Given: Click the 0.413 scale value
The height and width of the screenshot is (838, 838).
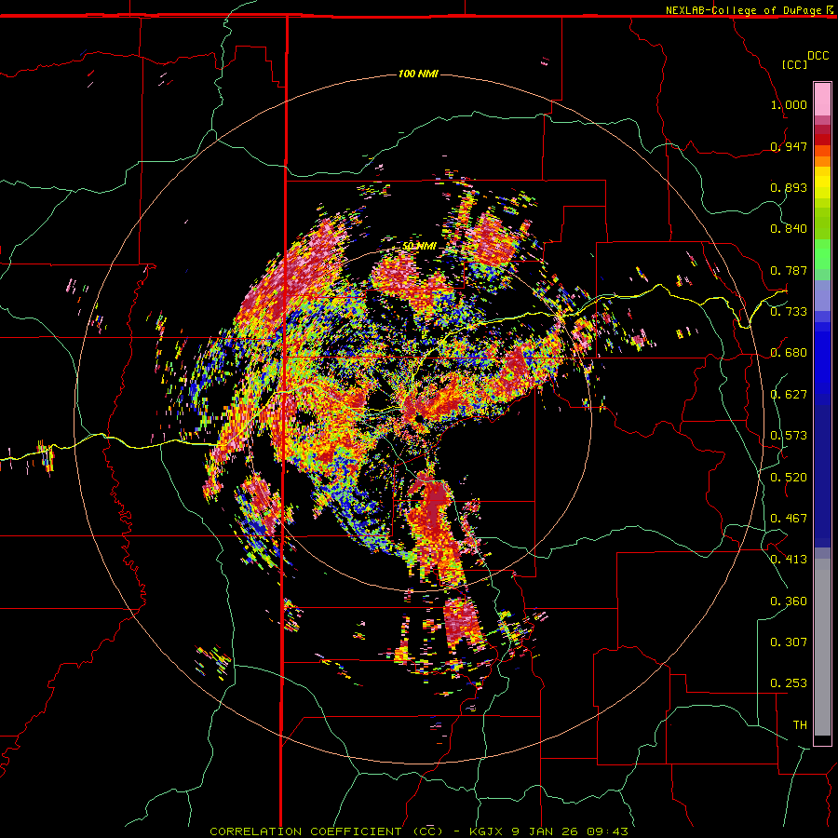Looking at the screenshot, I should click(x=789, y=560).
